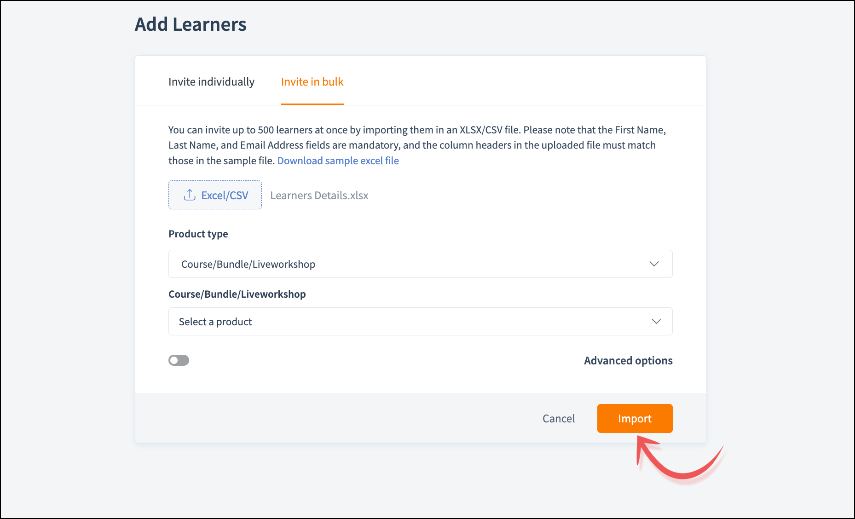Viewport: 855px width, 519px height.
Task: Switch to the Invite individually tab
Action: [x=211, y=82]
